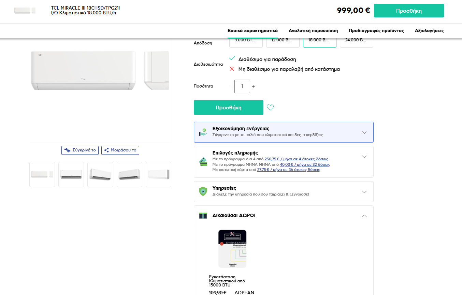Open the Προδιαγραφές προϊόντος tab

click(376, 31)
